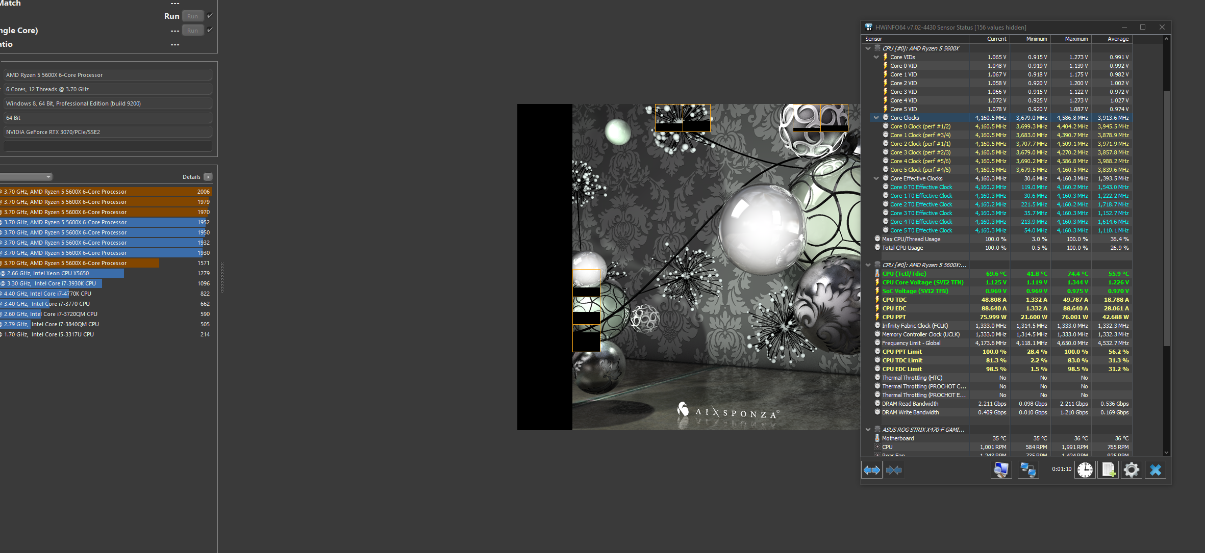Click the Maximum column header
The width and height of the screenshot is (1205, 553).
(1076, 39)
